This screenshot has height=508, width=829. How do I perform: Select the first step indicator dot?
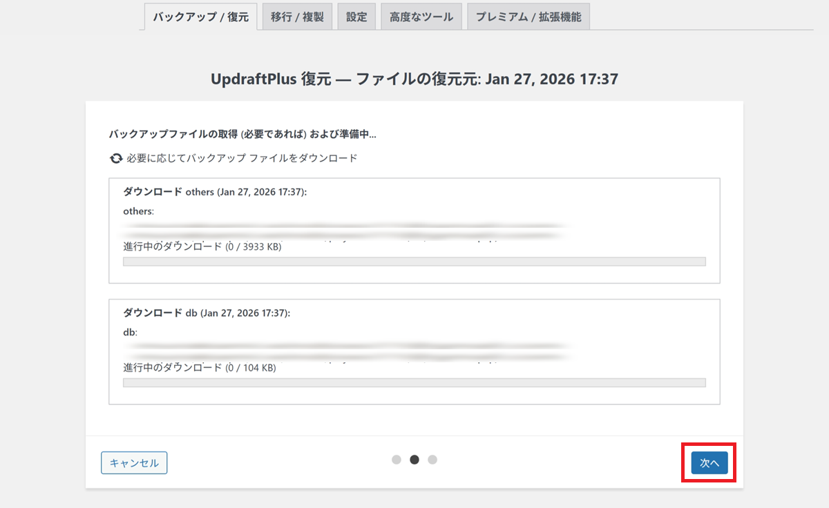click(397, 460)
